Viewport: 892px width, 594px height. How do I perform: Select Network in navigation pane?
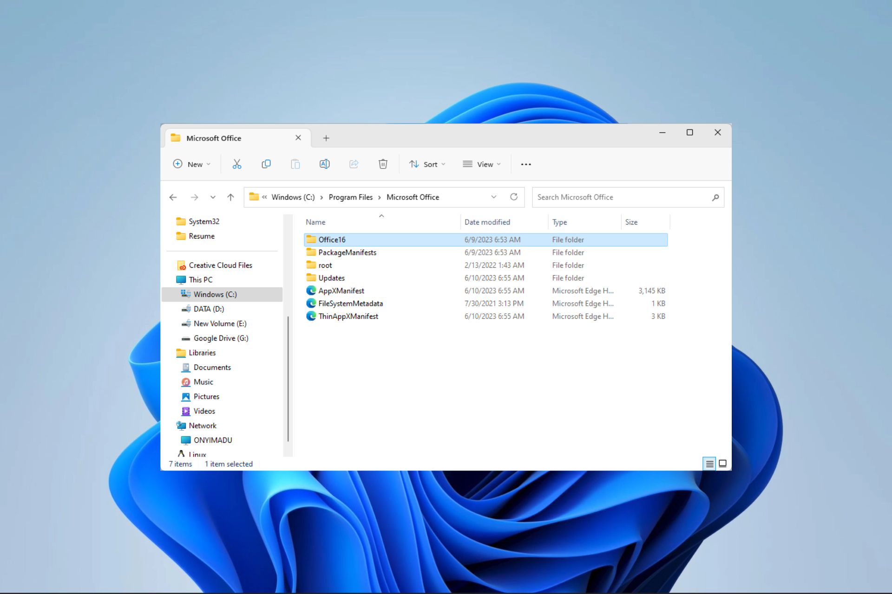202,426
